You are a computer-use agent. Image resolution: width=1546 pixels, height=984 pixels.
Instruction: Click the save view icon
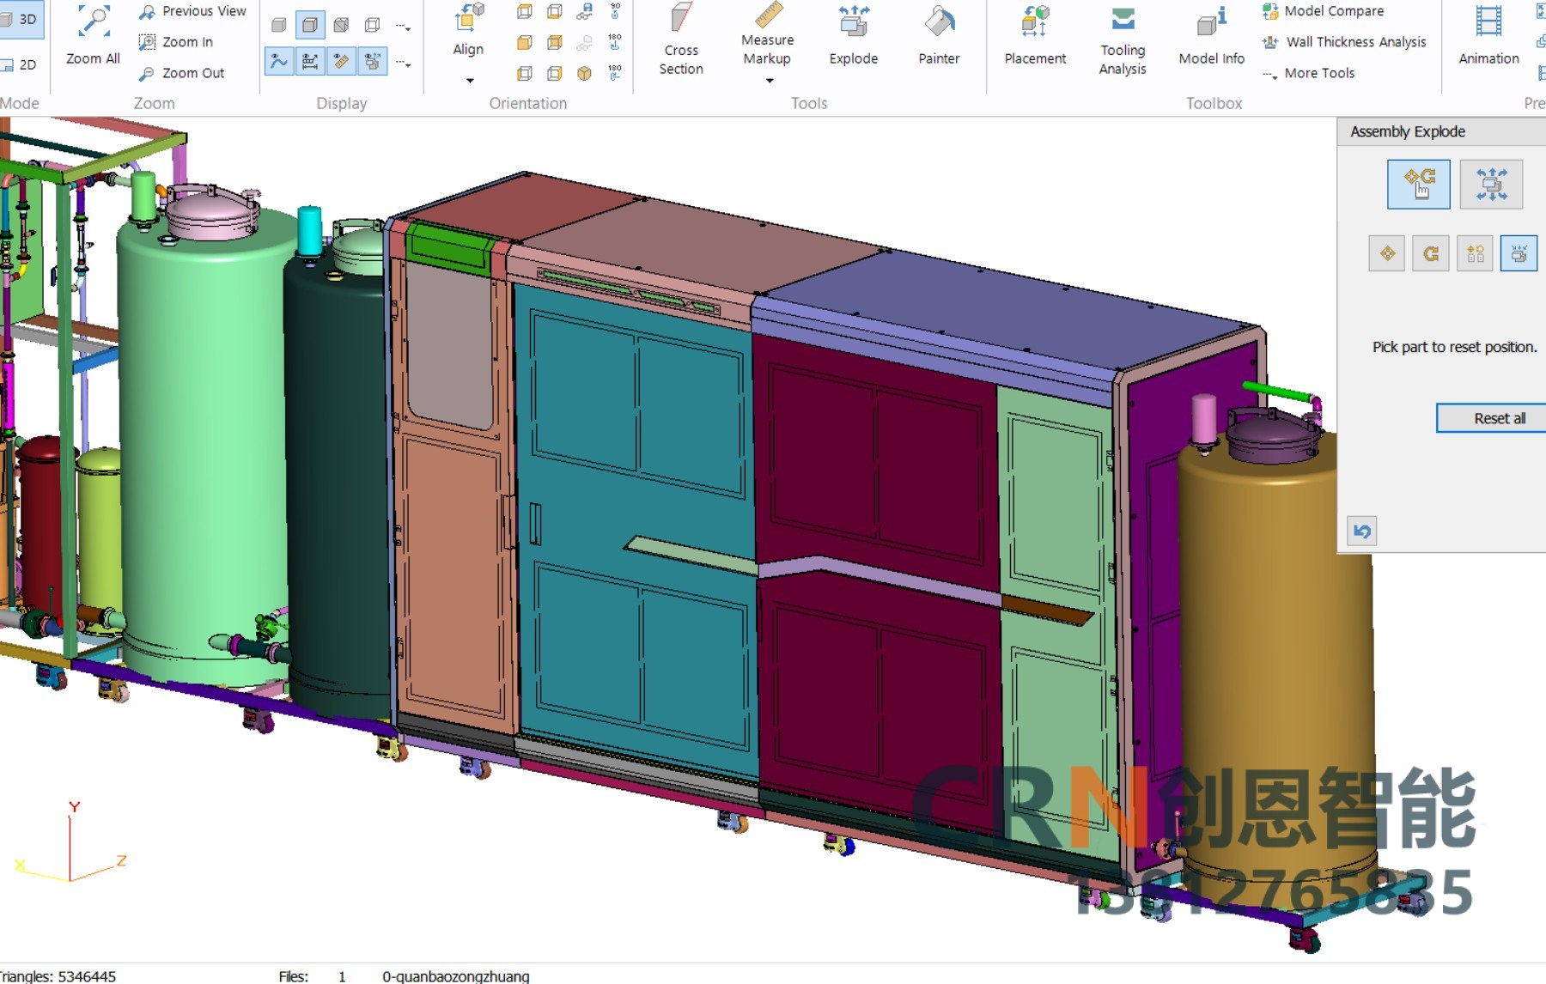(x=584, y=11)
